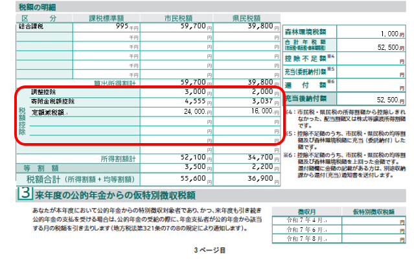Click the ※5 footnote text
The width and height of the screenshot is (414, 259).
point(345,140)
